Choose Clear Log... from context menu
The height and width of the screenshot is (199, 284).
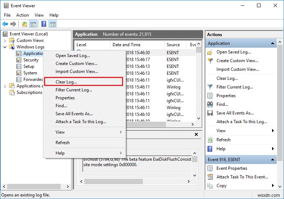(83, 82)
